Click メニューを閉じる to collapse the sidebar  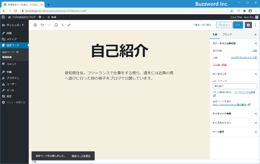tap(14, 102)
